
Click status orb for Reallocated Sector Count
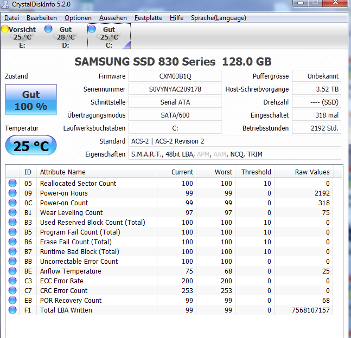[x=12, y=183]
